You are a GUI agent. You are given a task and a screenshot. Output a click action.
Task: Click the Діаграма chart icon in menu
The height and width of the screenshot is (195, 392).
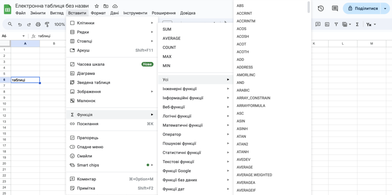(x=72, y=73)
